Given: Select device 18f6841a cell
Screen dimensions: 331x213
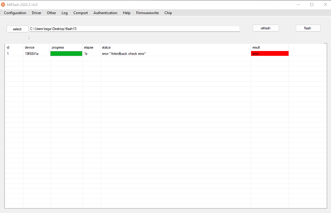Looking at the screenshot, I should point(36,53).
